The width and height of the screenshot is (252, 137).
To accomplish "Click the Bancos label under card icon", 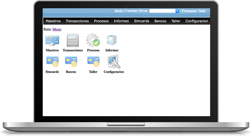I will [x=71, y=72].
